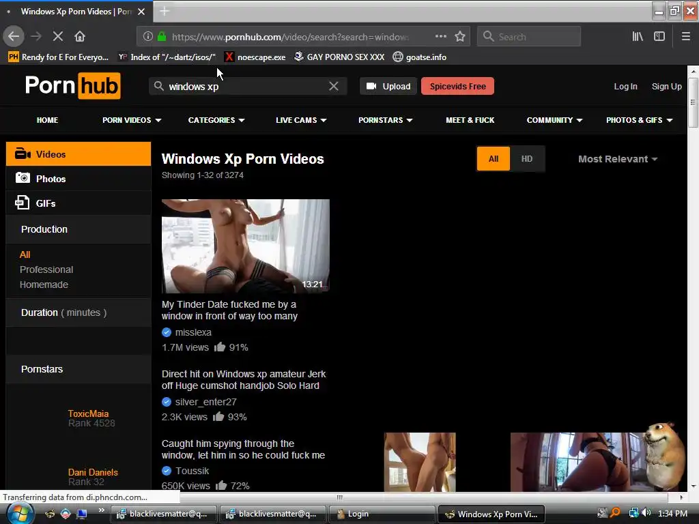699x524 pixels.
Task: Click the taskbar clock showing 1:34 PM
Action: pyautogui.click(x=672, y=513)
